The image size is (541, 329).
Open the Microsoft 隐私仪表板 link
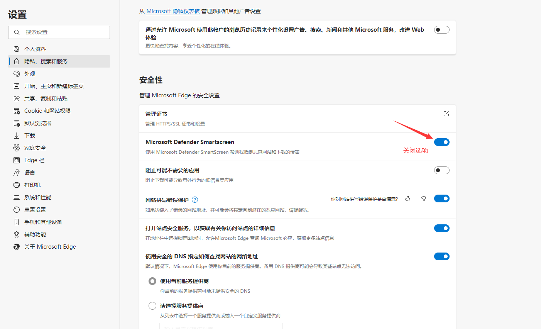pos(173,11)
